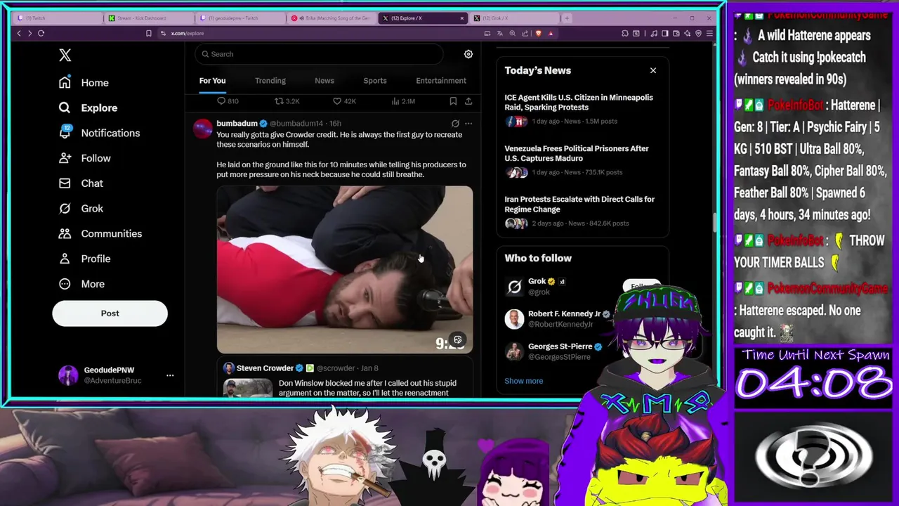Open Grok from the sidebar
Screen dimensions: 899x506
click(81, 209)
